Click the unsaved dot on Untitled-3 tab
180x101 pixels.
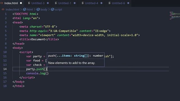pos(48,3)
